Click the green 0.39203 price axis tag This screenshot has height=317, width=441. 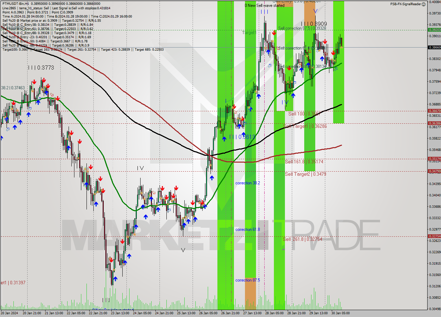tap(434, 30)
